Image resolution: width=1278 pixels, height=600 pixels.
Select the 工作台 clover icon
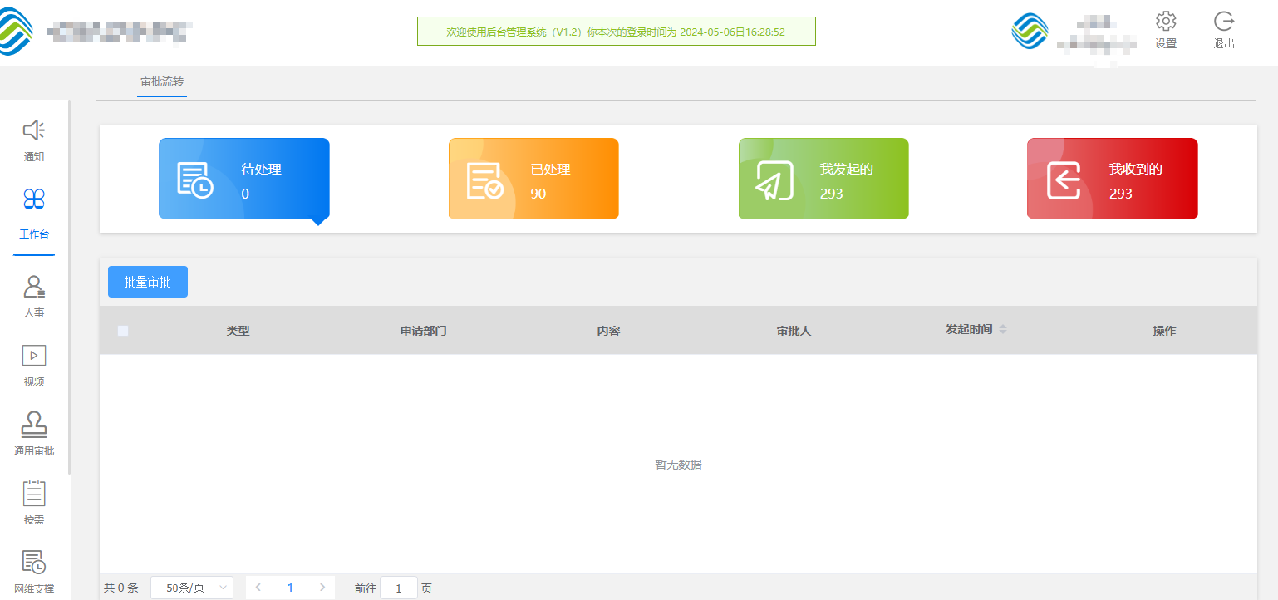[34, 199]
